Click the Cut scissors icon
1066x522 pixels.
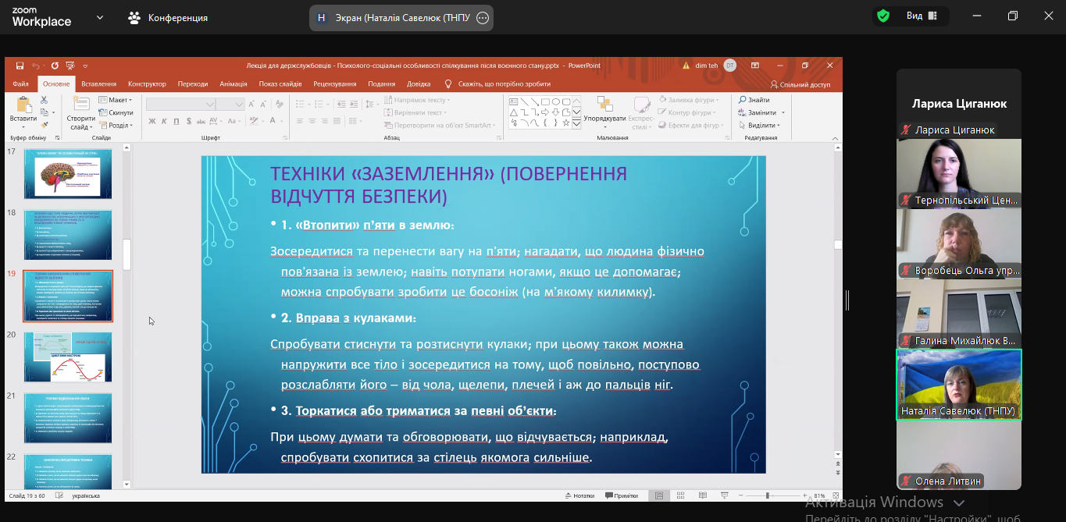45,100
